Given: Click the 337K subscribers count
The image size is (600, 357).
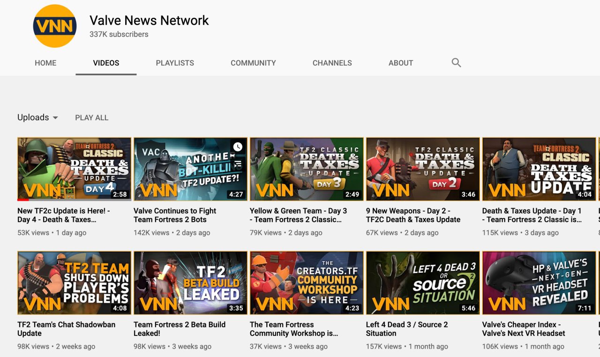Looking at the screenshot, I should tap(119, 34).
